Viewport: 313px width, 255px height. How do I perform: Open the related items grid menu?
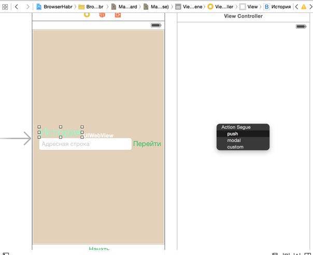pyautogui.click(x=5, y=7)
